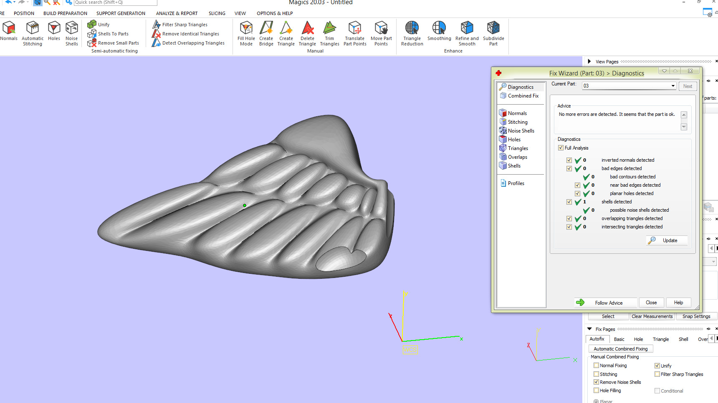
Task: Enable Hole Filling in Fix Pages
Action: (596, 390)
